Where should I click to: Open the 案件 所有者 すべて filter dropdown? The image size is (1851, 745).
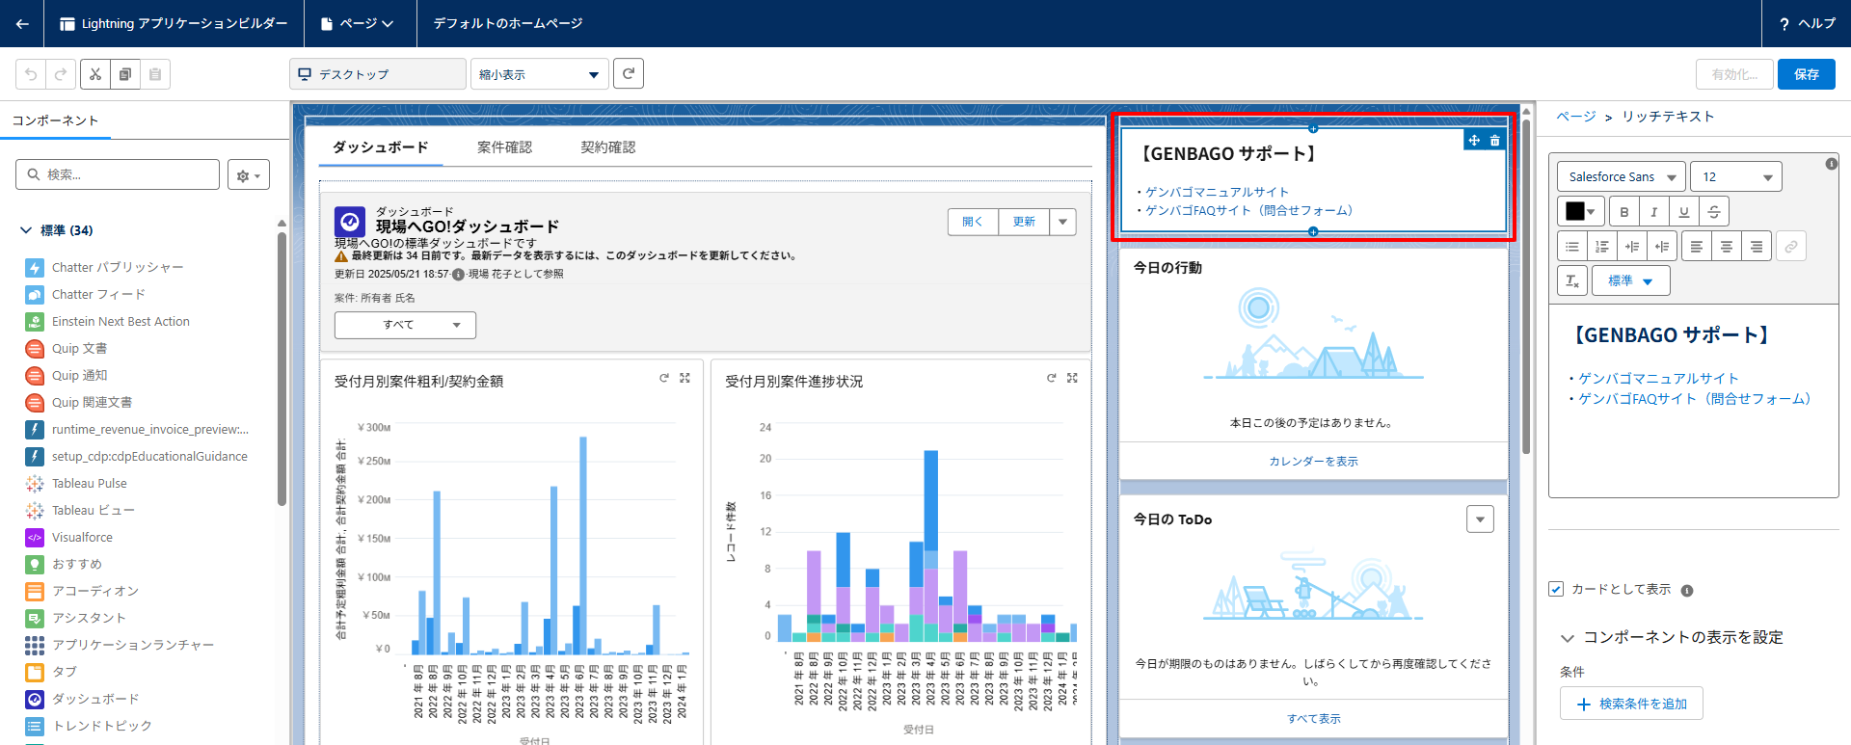click(405, 325)
